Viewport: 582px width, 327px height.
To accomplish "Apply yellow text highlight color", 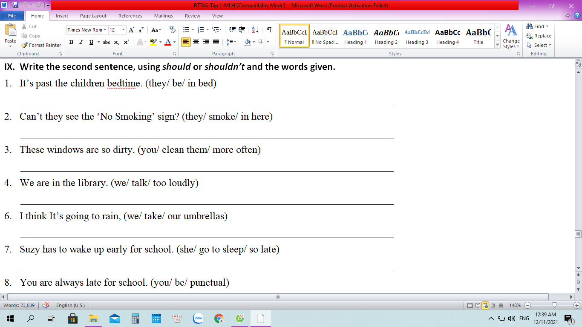I will tap(153, 42).
